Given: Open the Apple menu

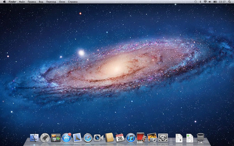Looking at the screenshot, I should coord(4,2).
